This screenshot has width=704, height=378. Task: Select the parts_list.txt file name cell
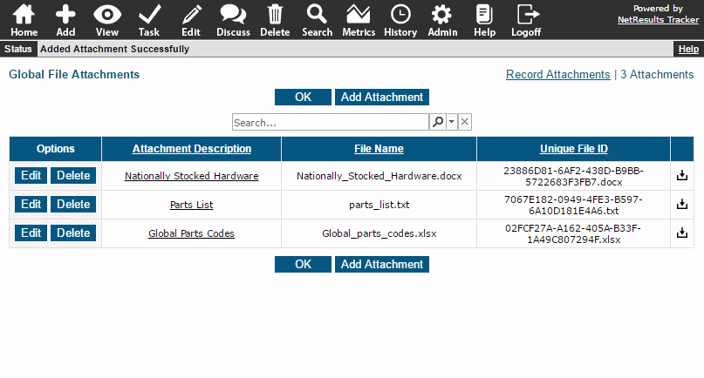379,205
